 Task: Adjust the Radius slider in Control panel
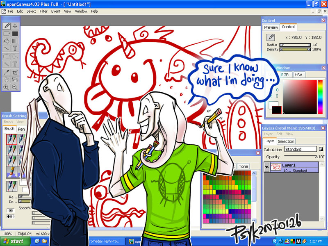point(295,45)
